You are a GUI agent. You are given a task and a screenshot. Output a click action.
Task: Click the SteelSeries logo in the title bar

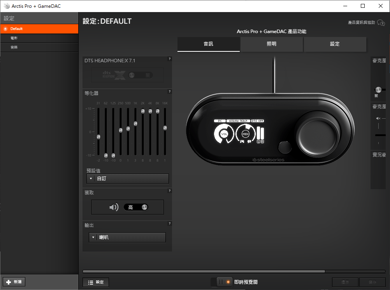(x=7, y=6)
